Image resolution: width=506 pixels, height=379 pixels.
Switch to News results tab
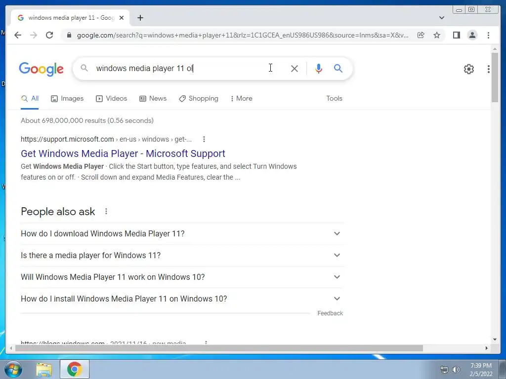(153, 99)
